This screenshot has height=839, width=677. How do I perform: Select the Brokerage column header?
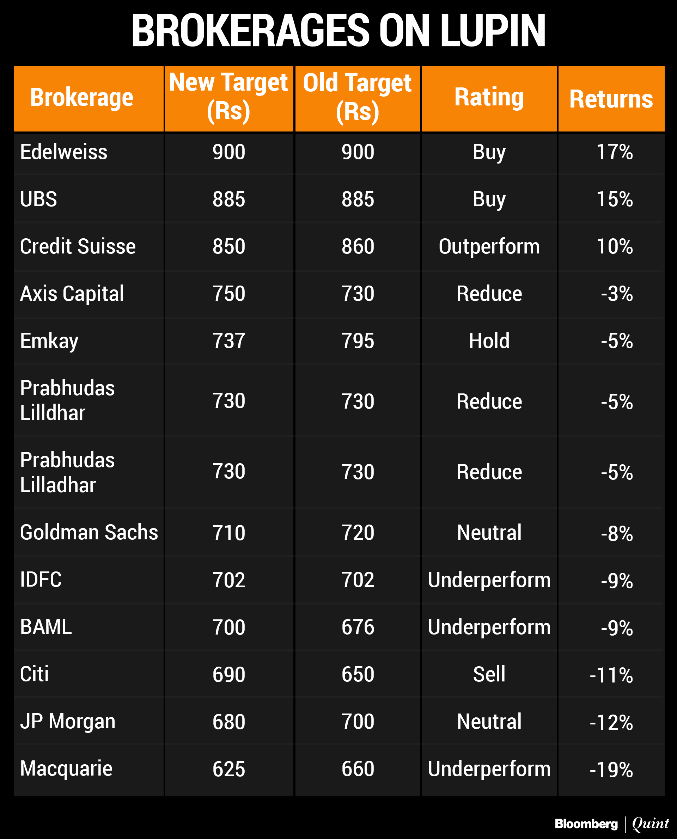[82, 97]
